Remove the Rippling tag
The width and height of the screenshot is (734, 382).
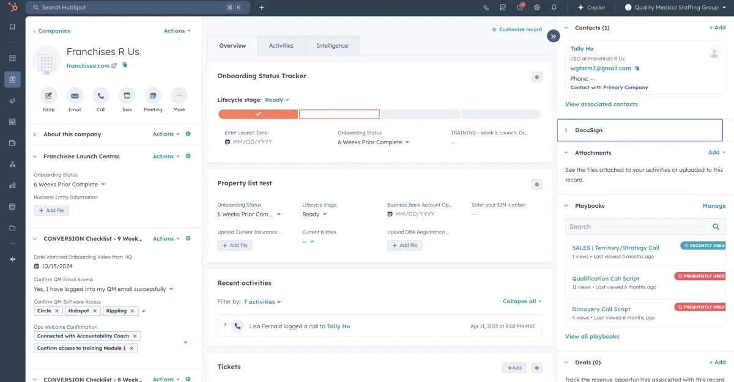click(133, 311)
